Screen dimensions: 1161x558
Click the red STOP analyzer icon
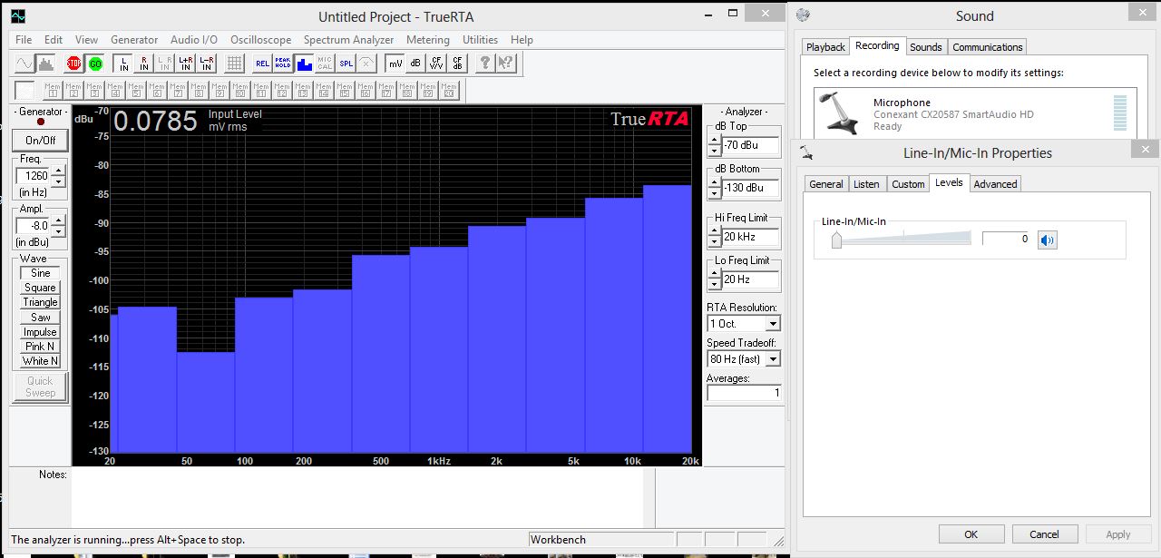pos(73,64)
